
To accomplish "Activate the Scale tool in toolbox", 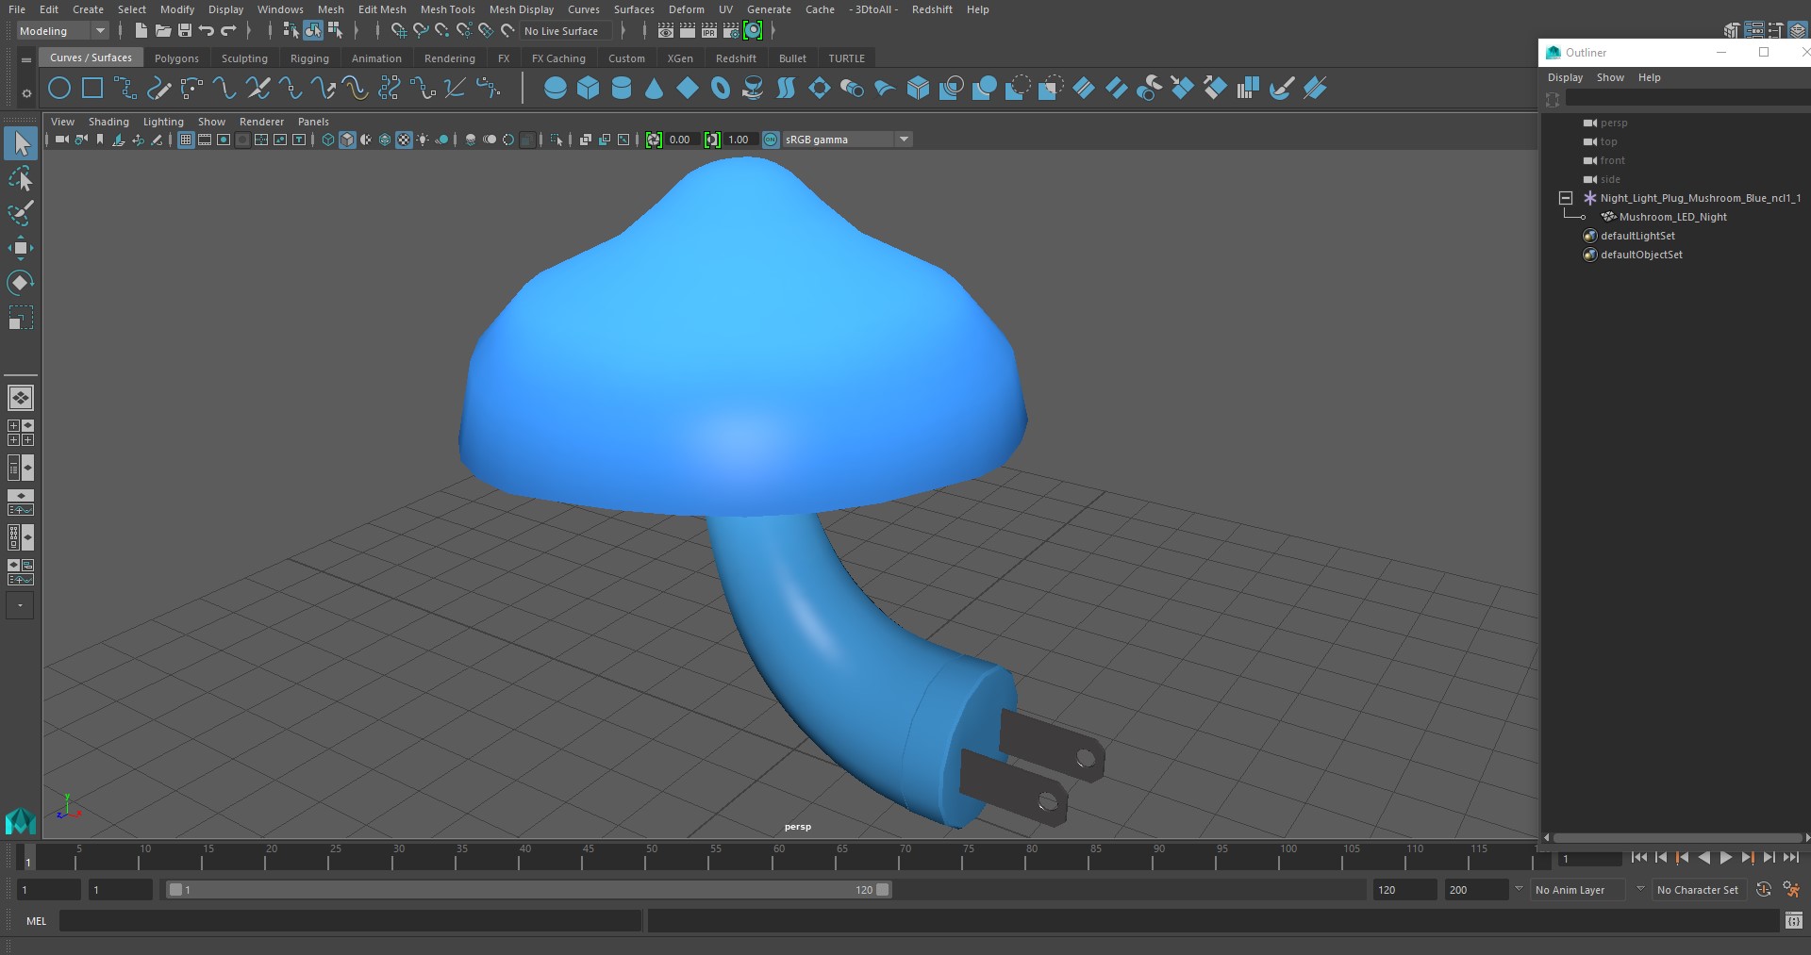I will (21, 318).
